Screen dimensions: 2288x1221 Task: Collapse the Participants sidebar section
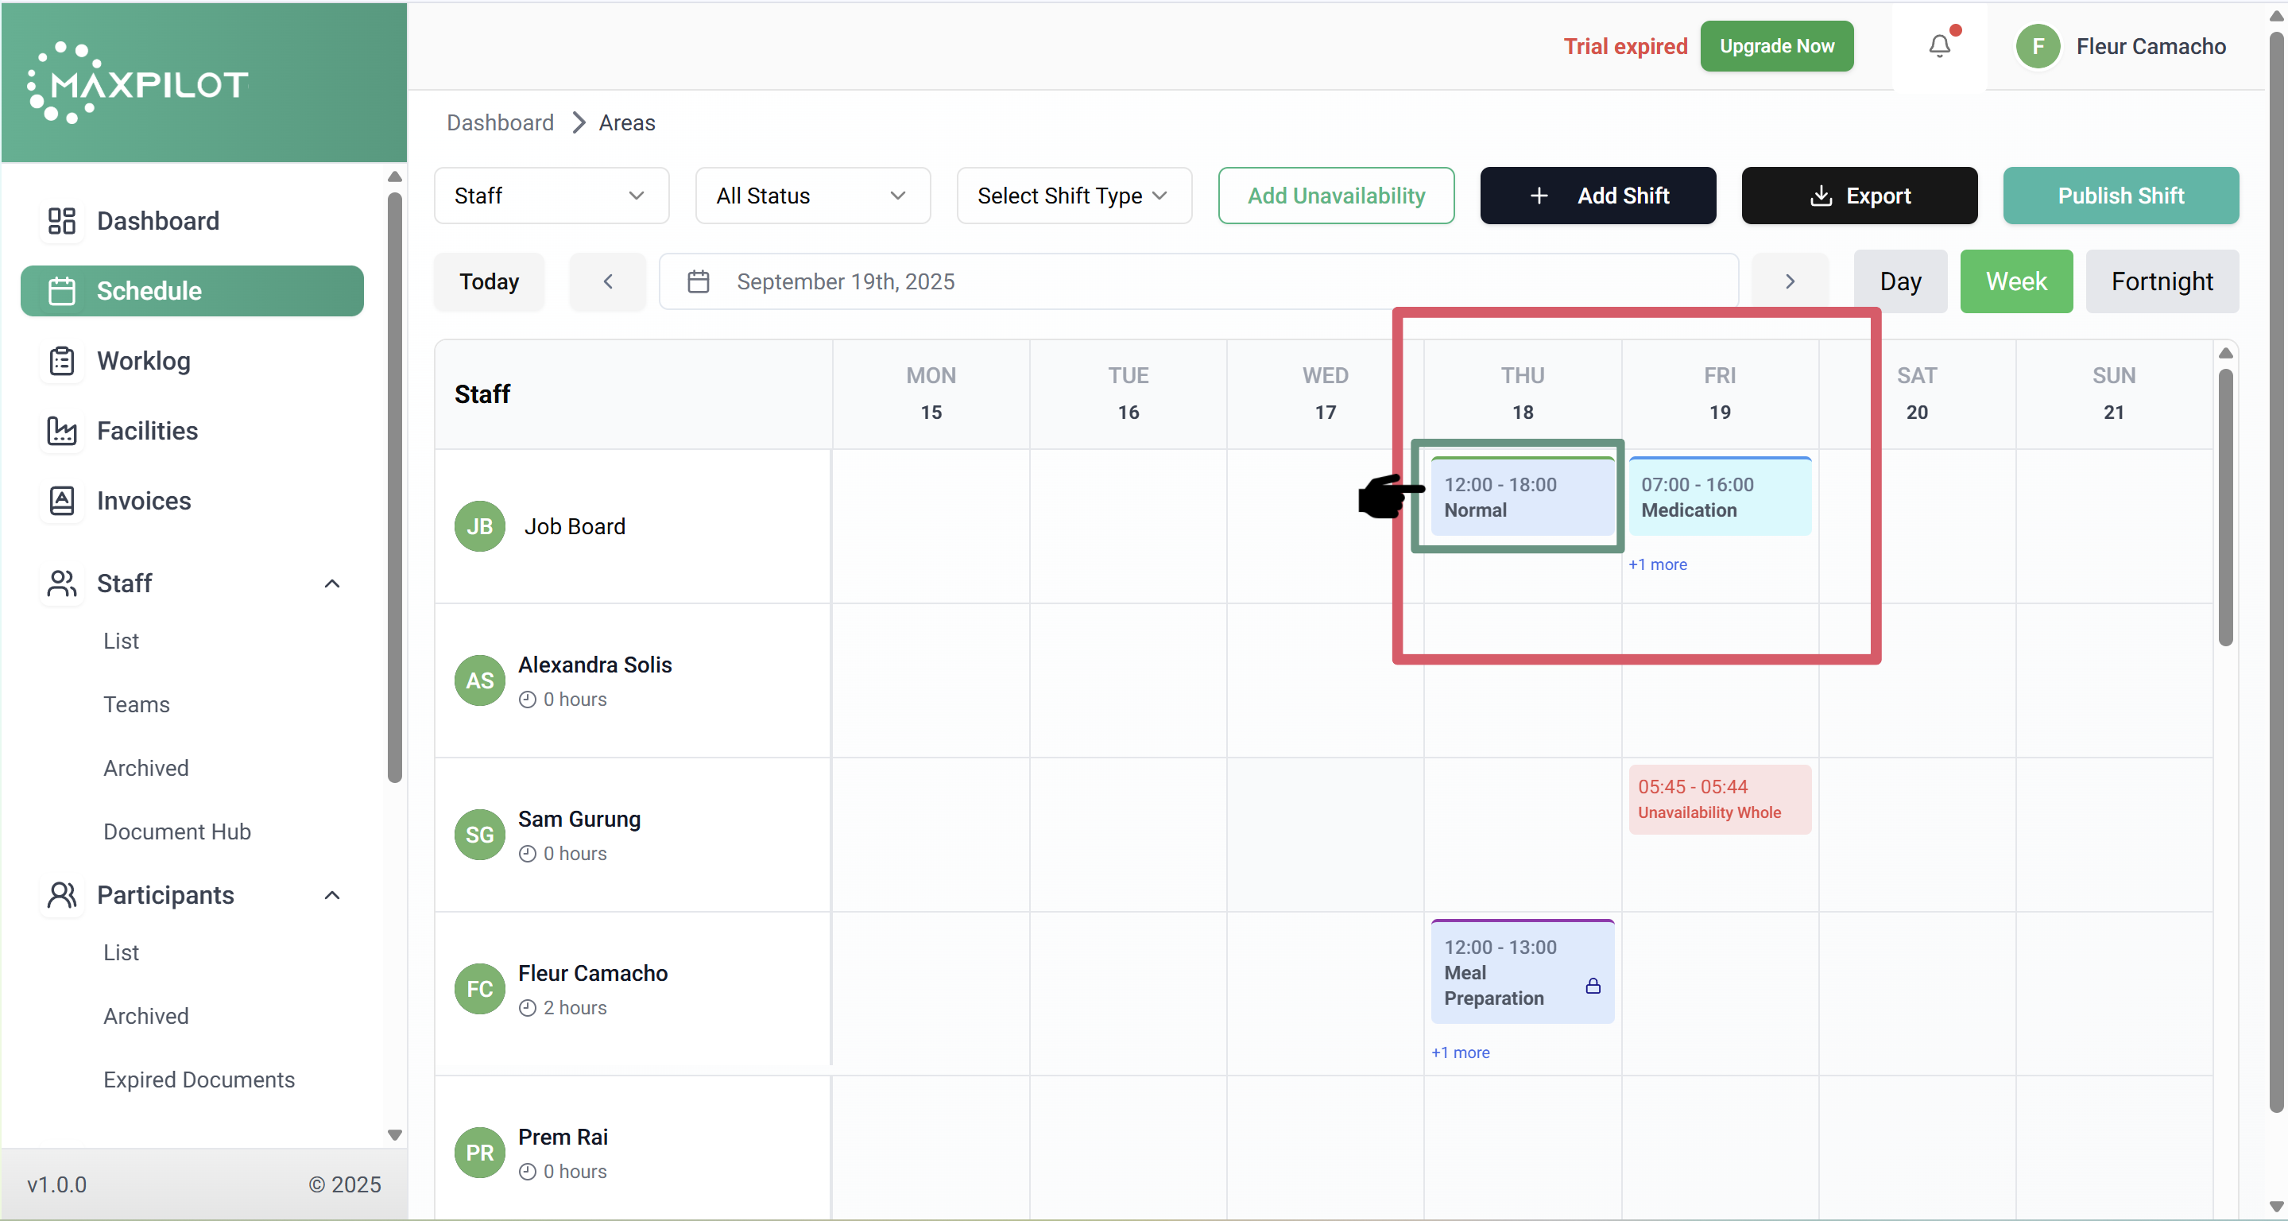point(332,895)
